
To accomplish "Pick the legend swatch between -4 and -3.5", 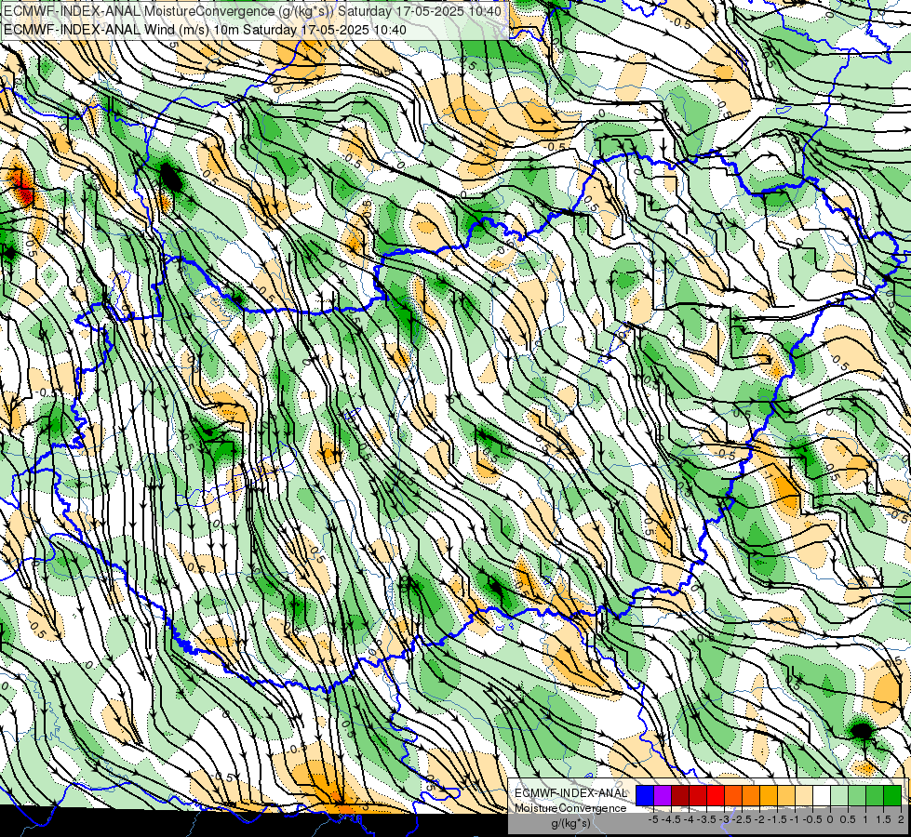I will click(x=698, y=795).
